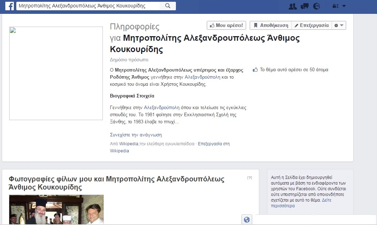Click the Facebook logo icon
Screen dimensions: 377x225
10,6
